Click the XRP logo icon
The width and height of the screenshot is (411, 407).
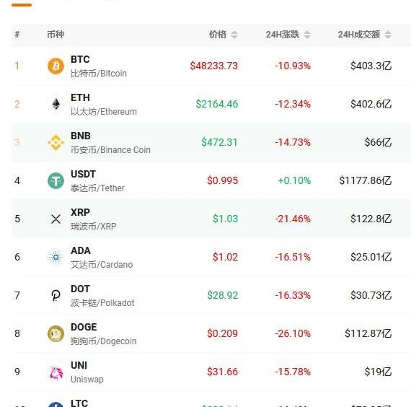[x=56, y=219]
